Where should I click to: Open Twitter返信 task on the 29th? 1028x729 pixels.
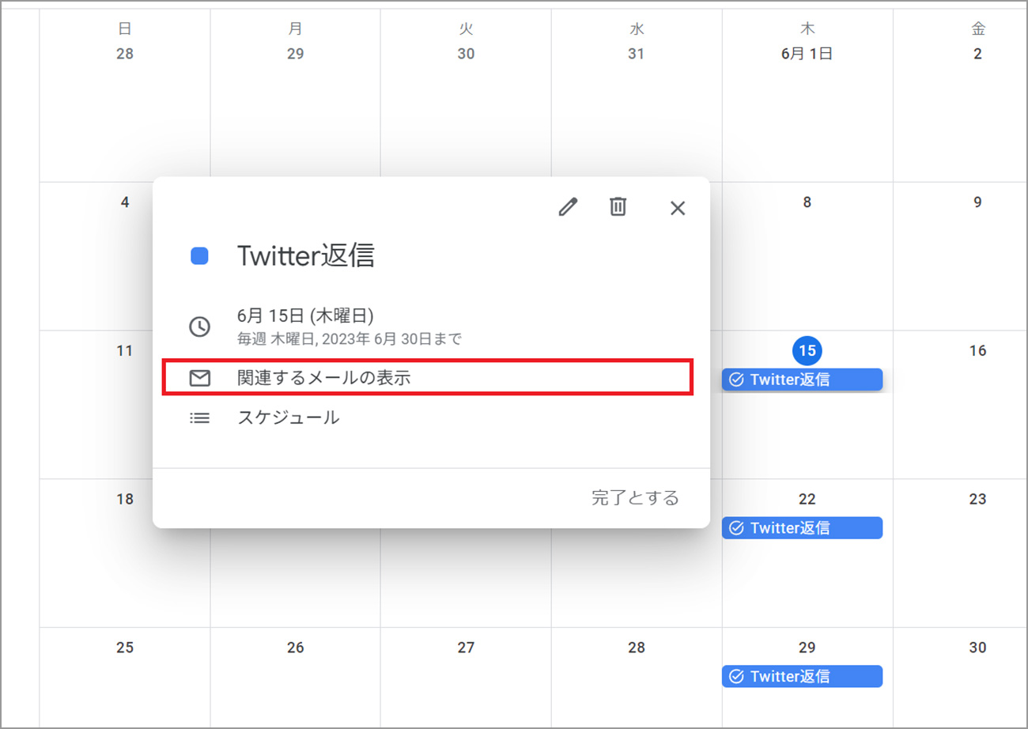pos(802,677)
